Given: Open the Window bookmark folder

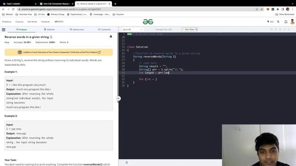Looking at the screenshot, I should point(7,14).
